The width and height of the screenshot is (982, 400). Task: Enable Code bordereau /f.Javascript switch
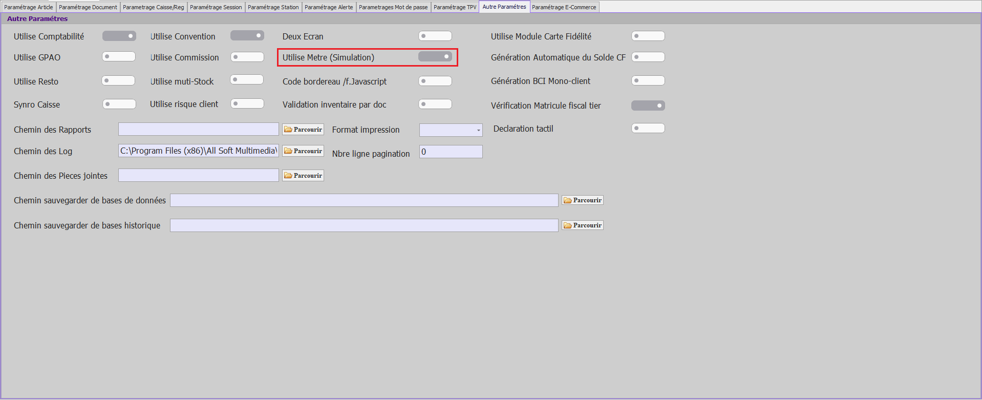coord(435,81)
